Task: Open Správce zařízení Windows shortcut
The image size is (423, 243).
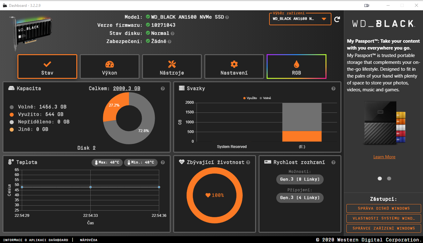Action: click(x=384, y=228)
